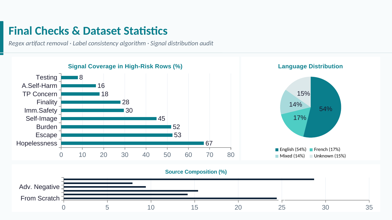Image resolution: width=392 pixels, height=220 pixels.
Task: Click the Language Distribution chart title
Action: (310, 66)
